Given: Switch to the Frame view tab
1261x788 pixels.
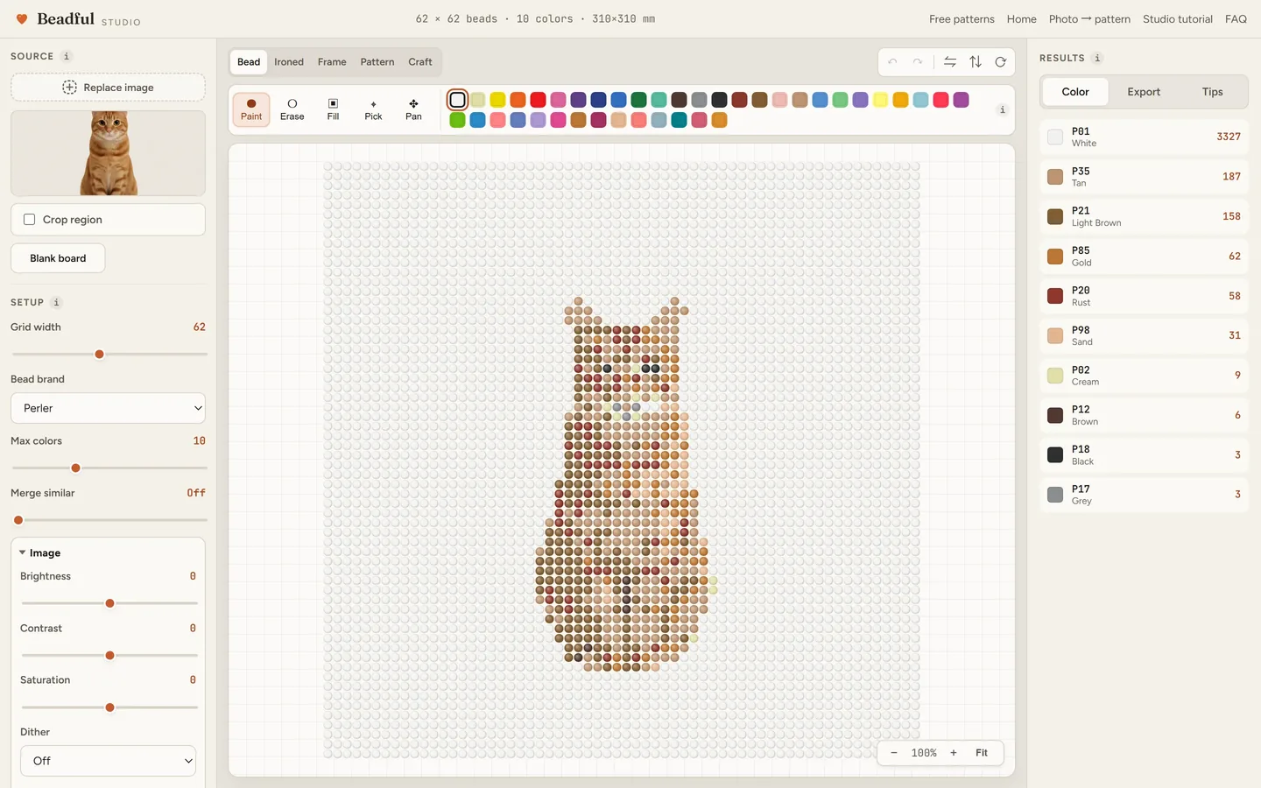Looking at the screenshot, I should click(x=332, y=62).
